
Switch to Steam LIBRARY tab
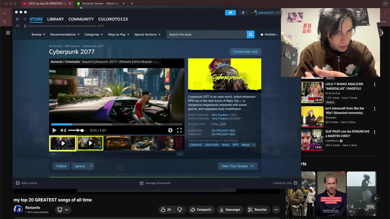pos(55,19)
